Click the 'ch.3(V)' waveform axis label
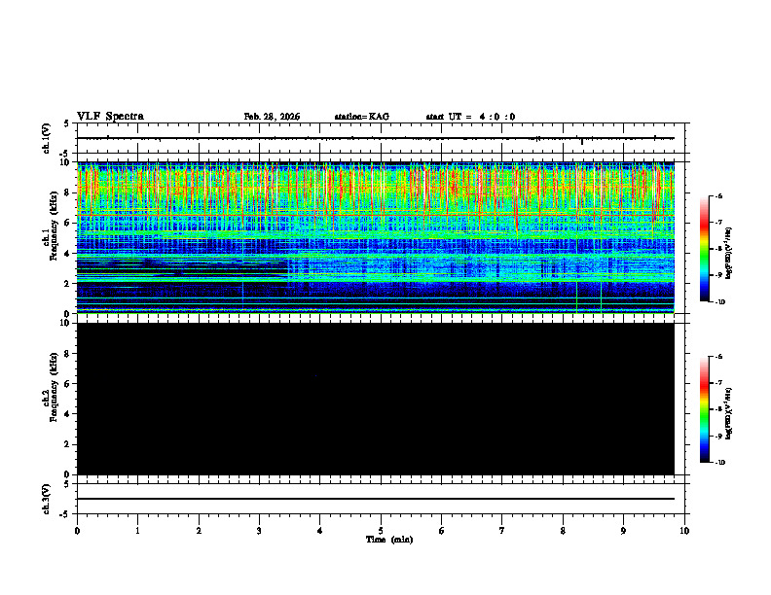Image resolution: width=771 pixels, height=595 pixels. click(47, 499)
